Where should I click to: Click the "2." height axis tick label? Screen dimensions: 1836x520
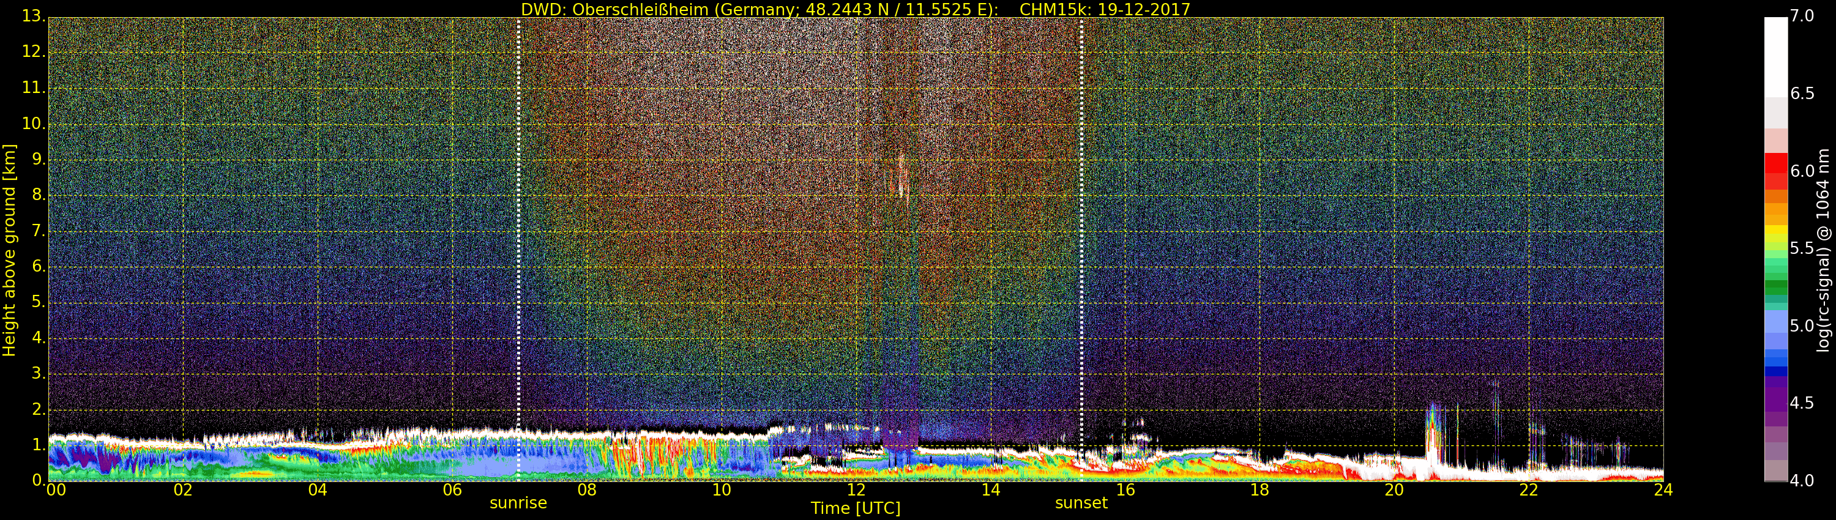[x=38, y=409]
